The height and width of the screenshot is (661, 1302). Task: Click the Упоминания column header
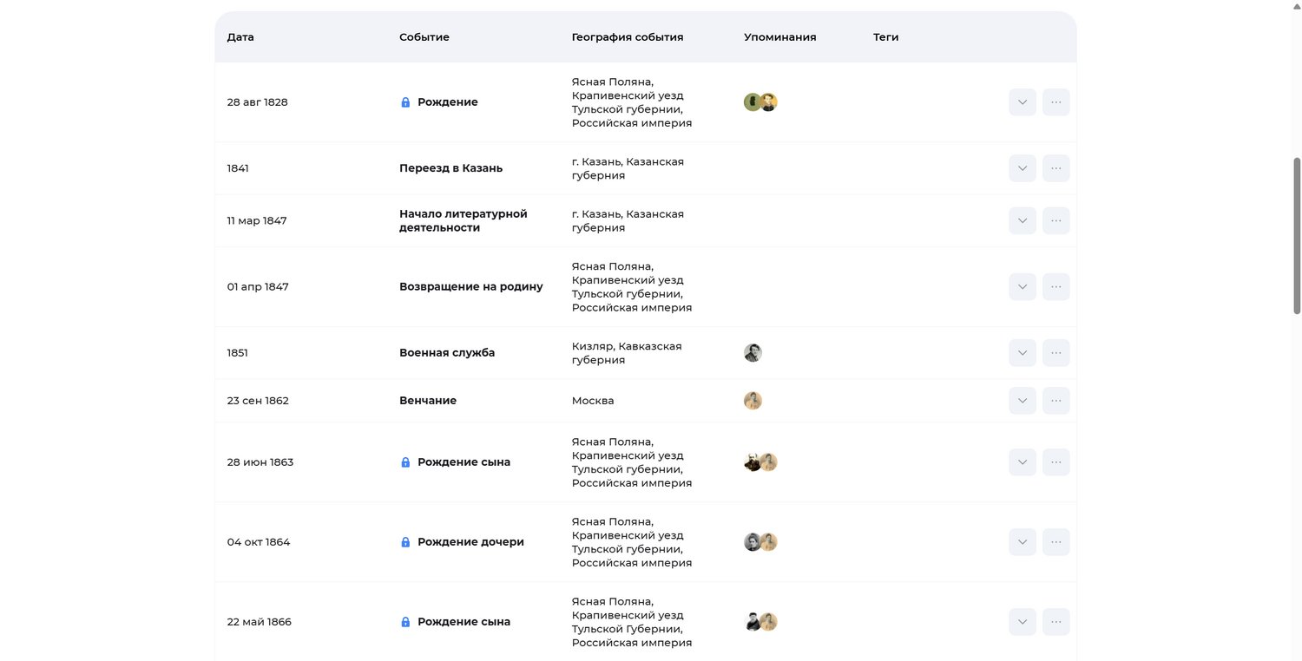click(779, 37)
